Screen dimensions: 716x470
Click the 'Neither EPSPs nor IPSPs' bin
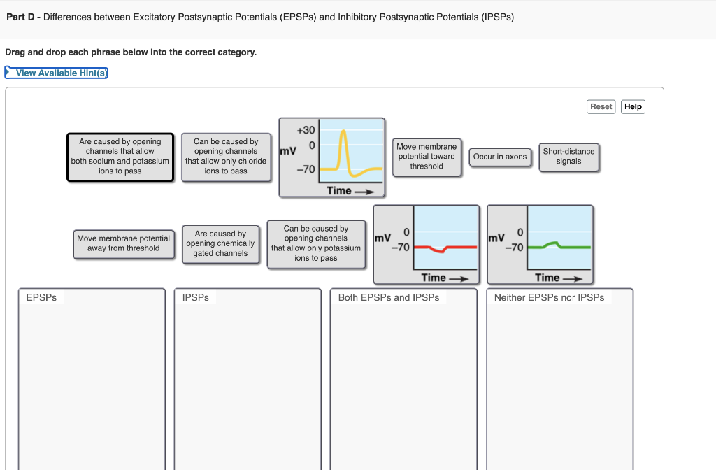coord(560,379)
